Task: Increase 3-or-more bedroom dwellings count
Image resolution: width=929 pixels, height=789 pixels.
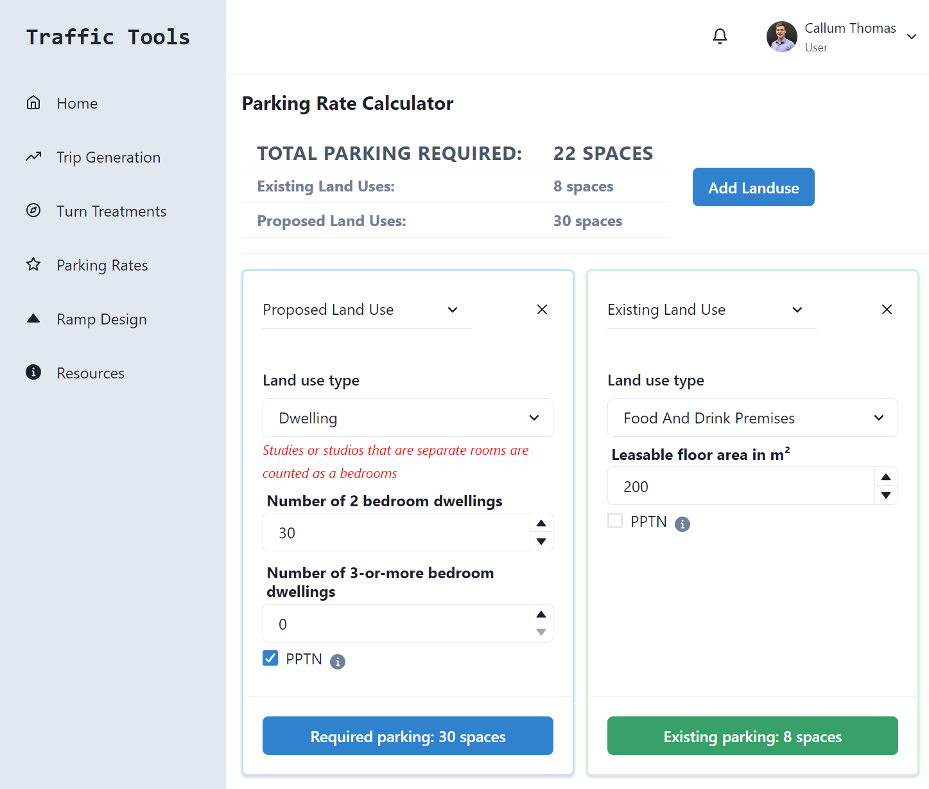Action: (541, 614)
